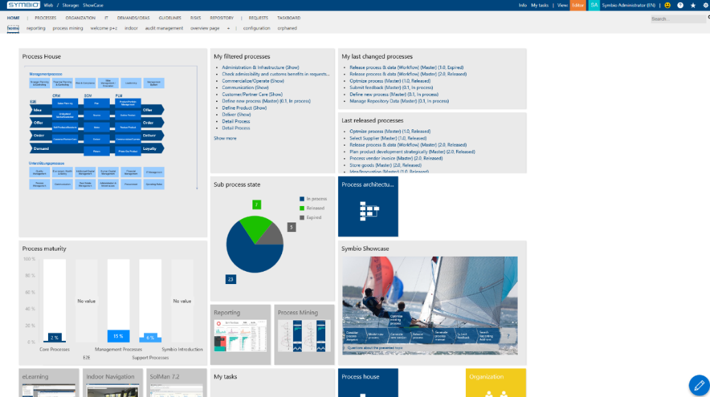The height and width of the screenshot is (397, 710).
Task: Open Symbio Administrator (EN) user menu
Action: 628,5
